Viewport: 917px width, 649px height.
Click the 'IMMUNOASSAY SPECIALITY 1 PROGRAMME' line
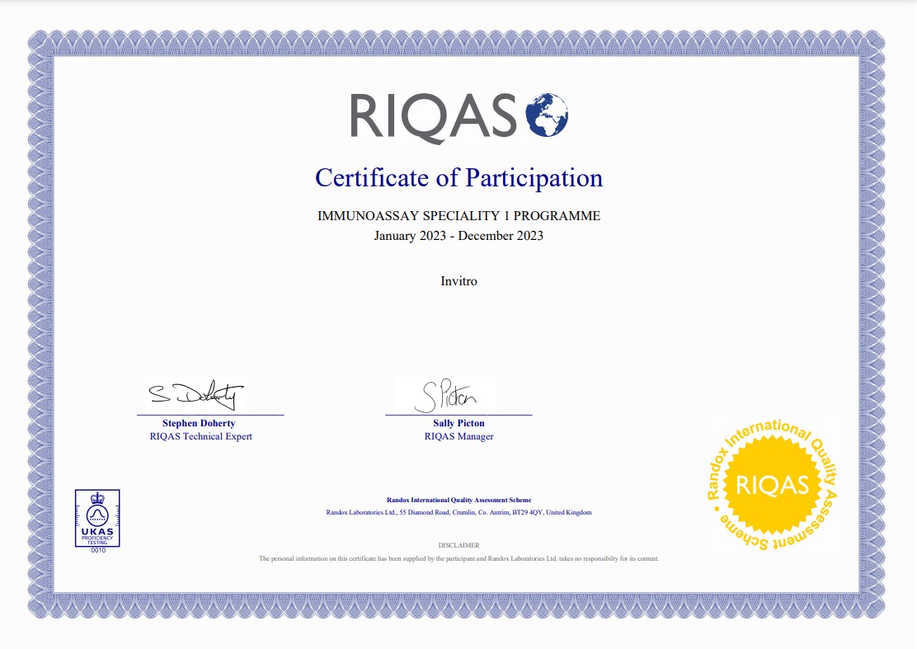[458, 216]
